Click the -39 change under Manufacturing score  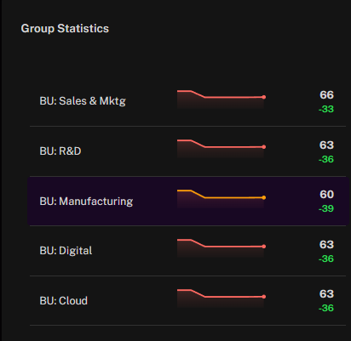[x=326, y=208]
